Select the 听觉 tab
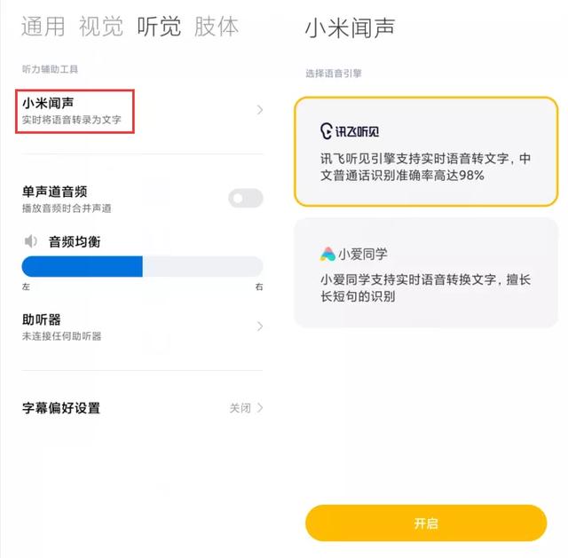Screen dimensions: 568x558 [159, 27]
